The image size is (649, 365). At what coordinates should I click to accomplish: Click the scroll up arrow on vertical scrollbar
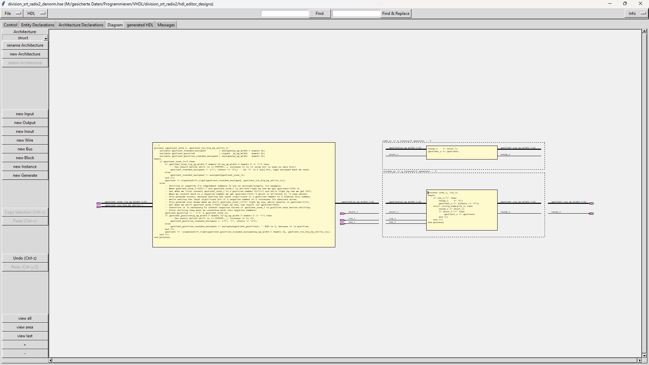(x=644, y=31)
